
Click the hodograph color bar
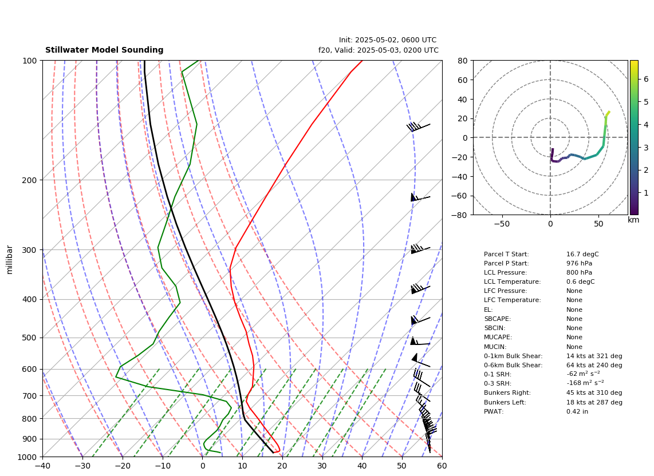pos(633,137)
